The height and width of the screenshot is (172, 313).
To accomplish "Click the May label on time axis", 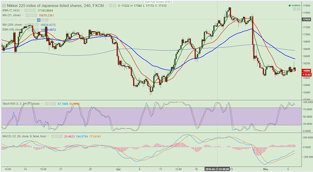I will [x=265, y=169].
